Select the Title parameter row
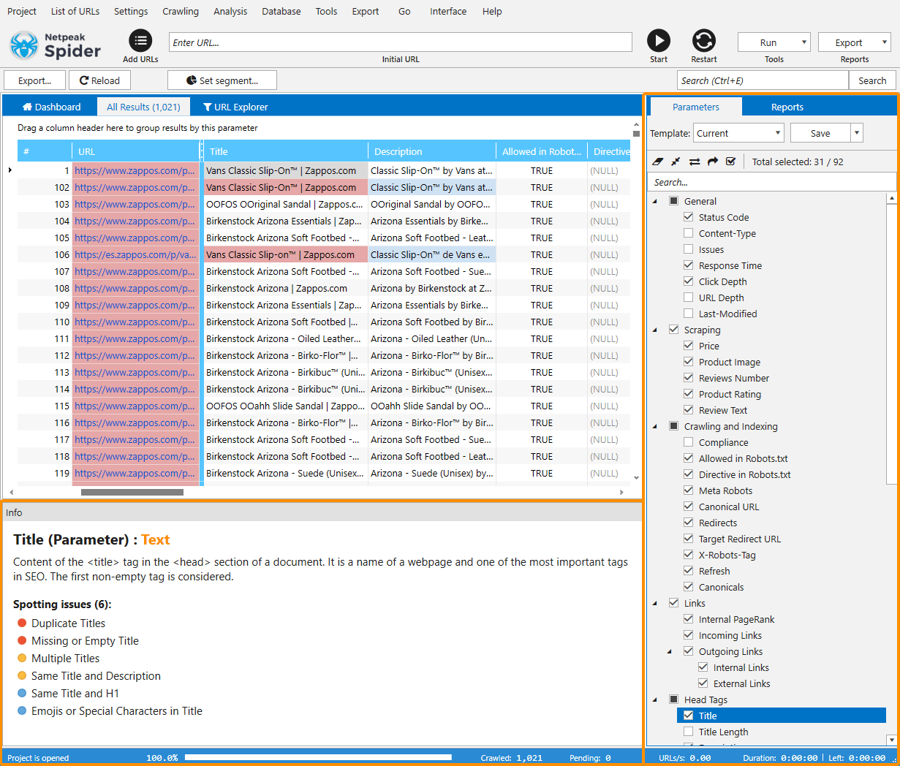Viewport: 900px width, 766px height. point(781,716)
